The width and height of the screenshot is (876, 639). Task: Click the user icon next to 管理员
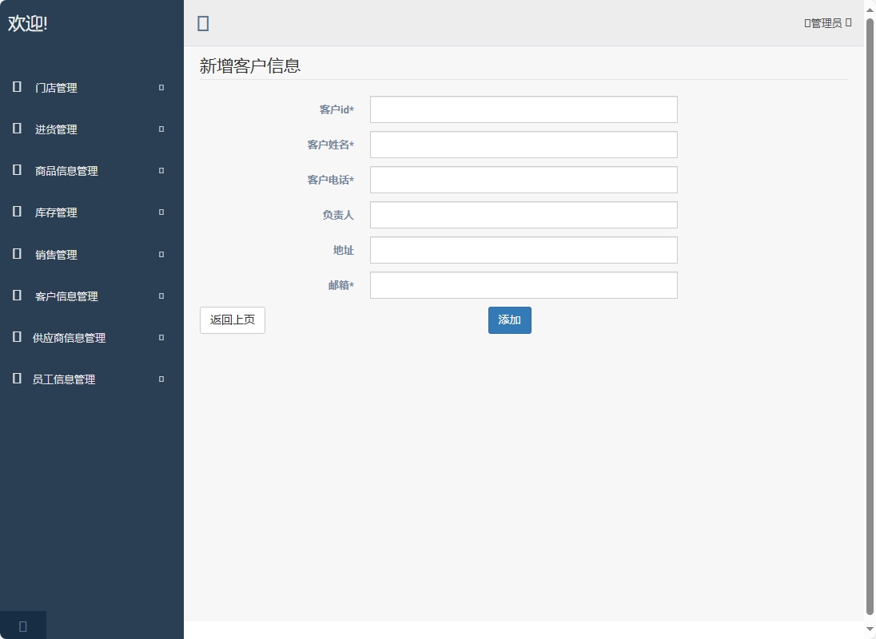(x=806, y=22)
